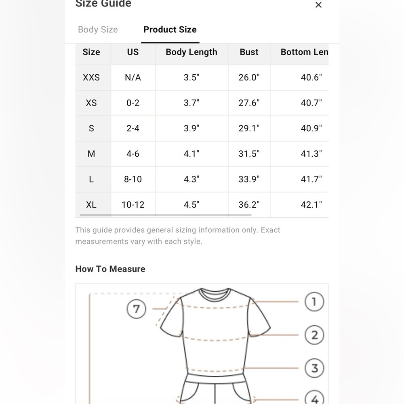Click the US column header
The image size is (404, 404).
tap(133, 52)
